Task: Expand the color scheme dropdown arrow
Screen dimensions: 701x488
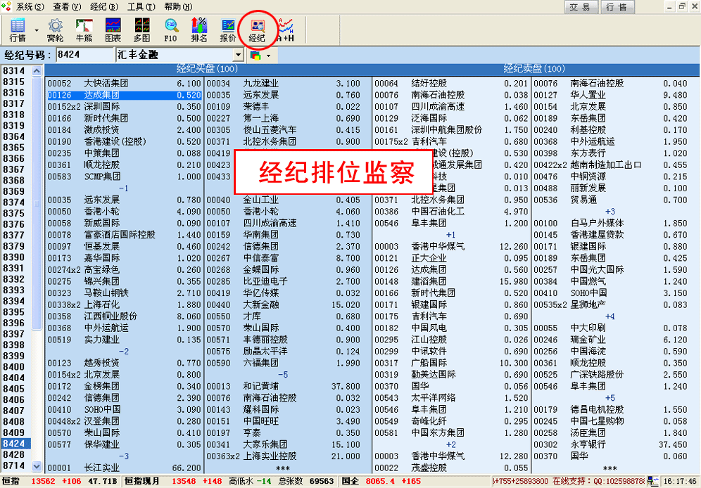Action: 268,55
